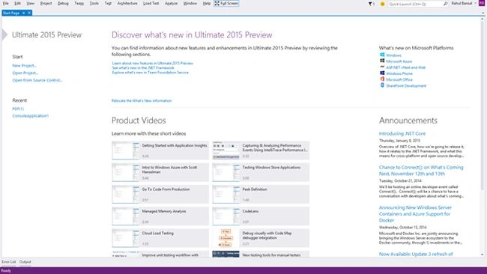This screenshot has height=274, width=487.
Task: Click the Open Project link
Action: tap(25, 73)
